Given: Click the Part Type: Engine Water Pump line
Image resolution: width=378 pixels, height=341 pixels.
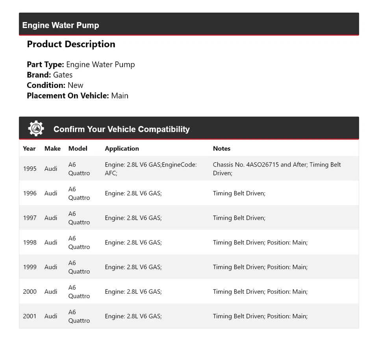Looking at the screenshot, I should pos(81,65).
